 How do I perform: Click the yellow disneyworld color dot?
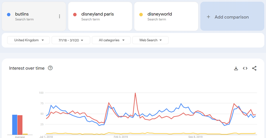141,15
